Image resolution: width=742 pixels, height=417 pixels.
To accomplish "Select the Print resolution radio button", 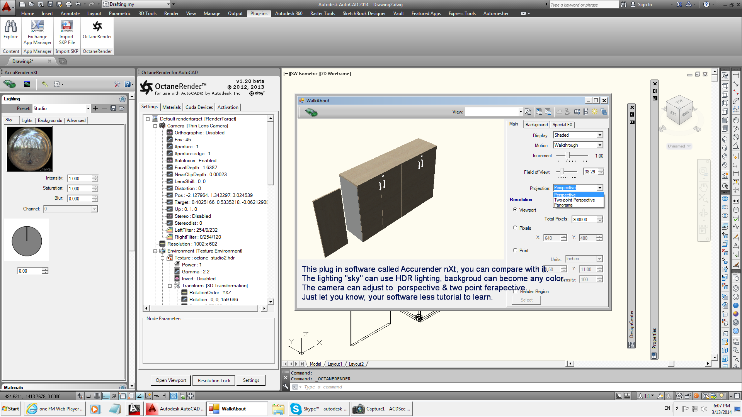I will (x=515, y=250).
